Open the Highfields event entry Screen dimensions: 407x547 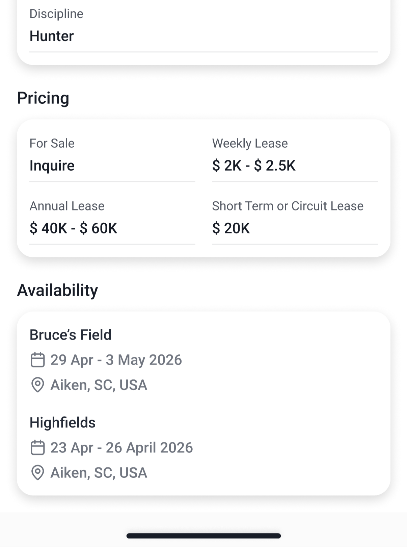click(62, 423)
